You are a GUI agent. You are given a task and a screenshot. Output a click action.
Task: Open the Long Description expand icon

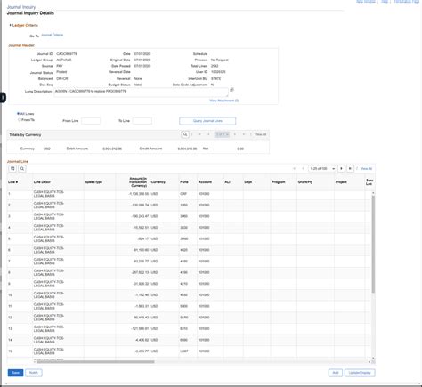231,90
